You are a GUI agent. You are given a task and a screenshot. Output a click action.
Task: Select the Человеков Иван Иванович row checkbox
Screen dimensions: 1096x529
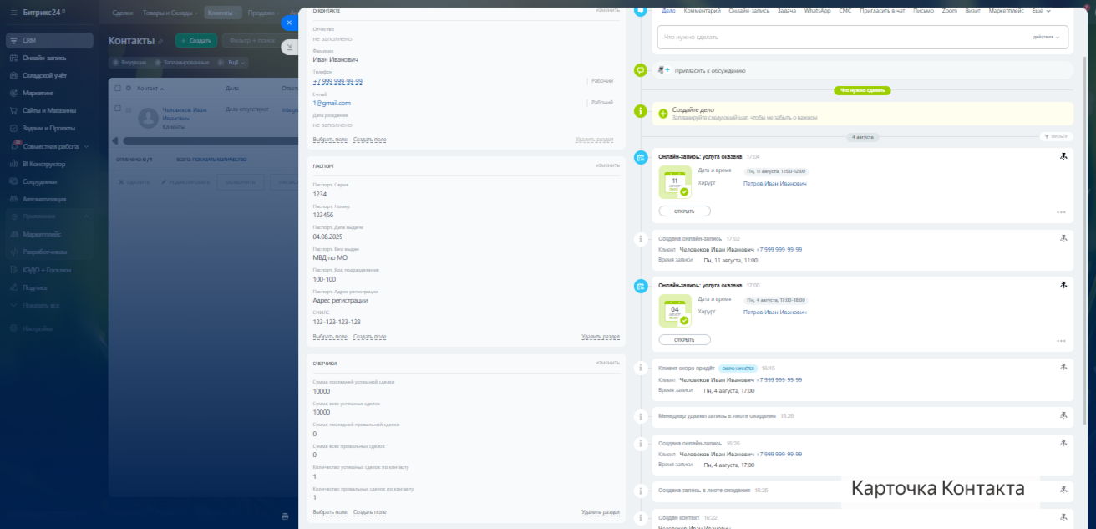pyautogui.click(x=118, y=109)
